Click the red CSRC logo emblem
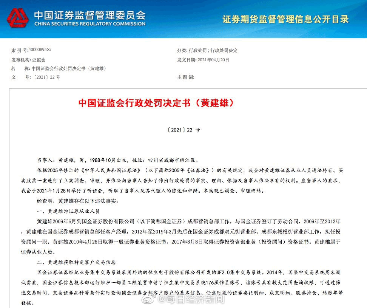The width and height of the screenshot is (367, 308). [x=18, y=18]
